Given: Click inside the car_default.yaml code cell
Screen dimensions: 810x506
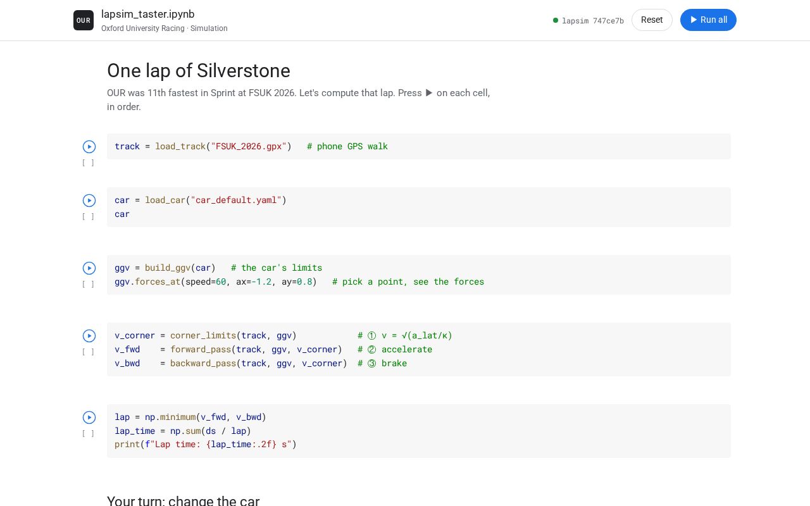Looking at the screenshot, I should (419, 207).
